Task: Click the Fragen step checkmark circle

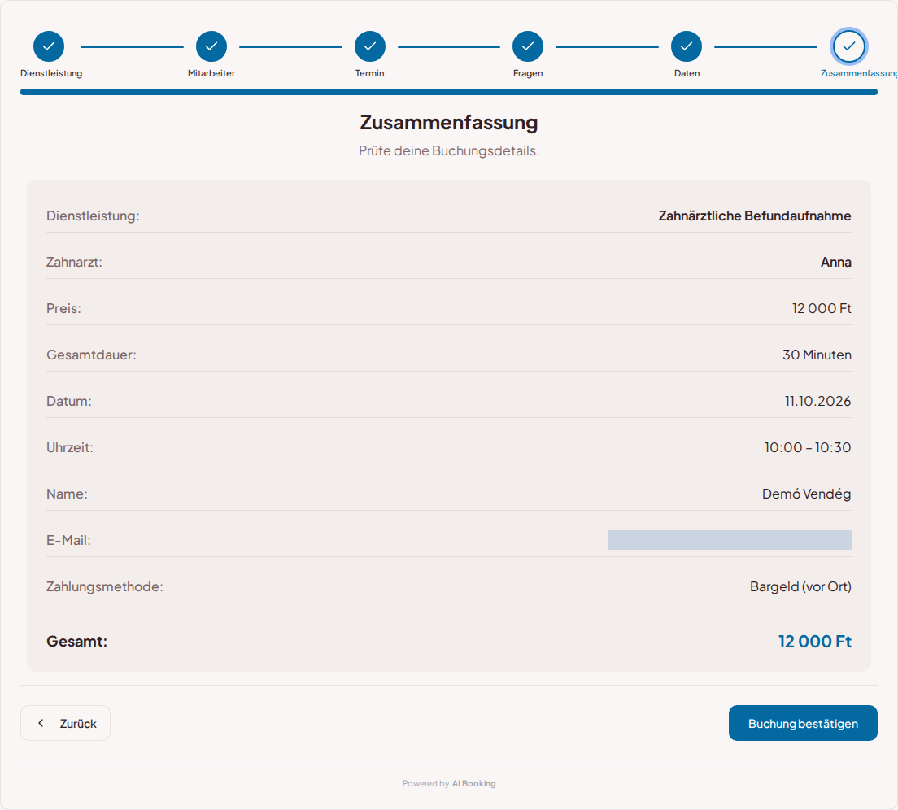Action: 528,46
